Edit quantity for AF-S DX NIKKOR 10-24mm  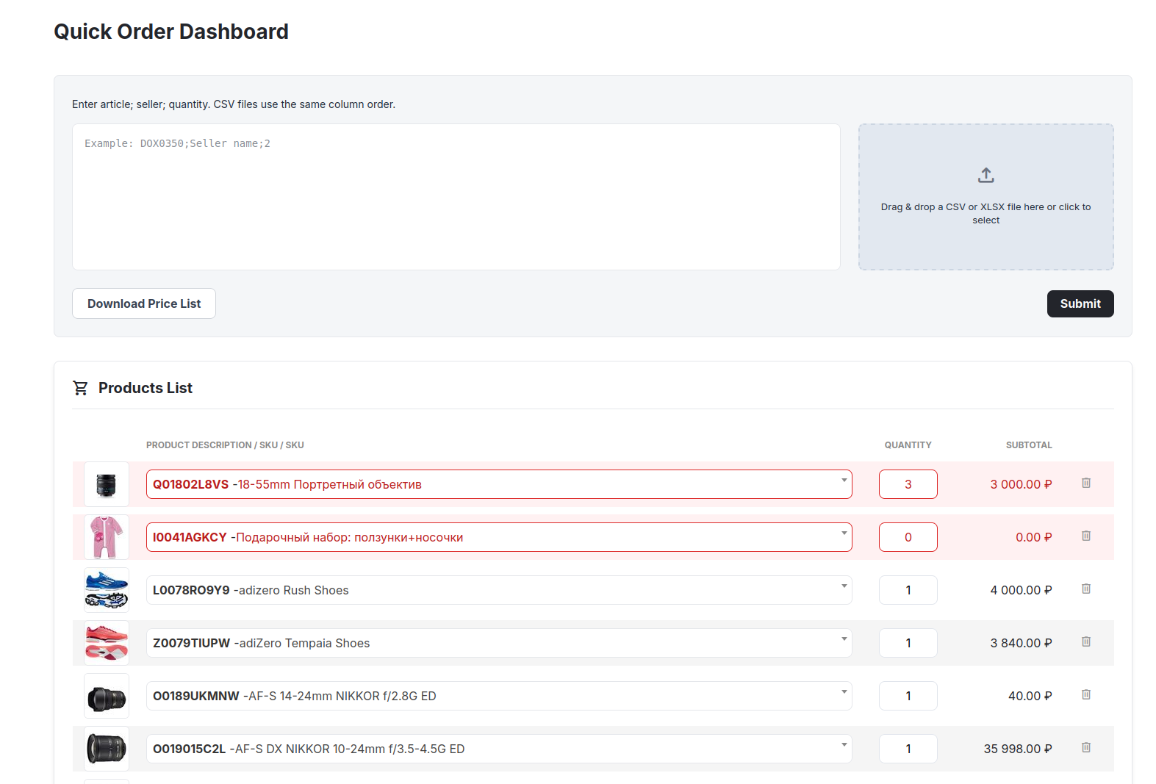tap(908, 749)
